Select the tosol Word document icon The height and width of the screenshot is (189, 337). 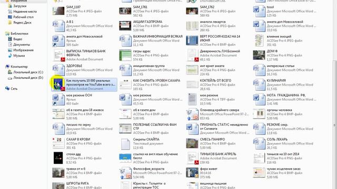point(259,11)
